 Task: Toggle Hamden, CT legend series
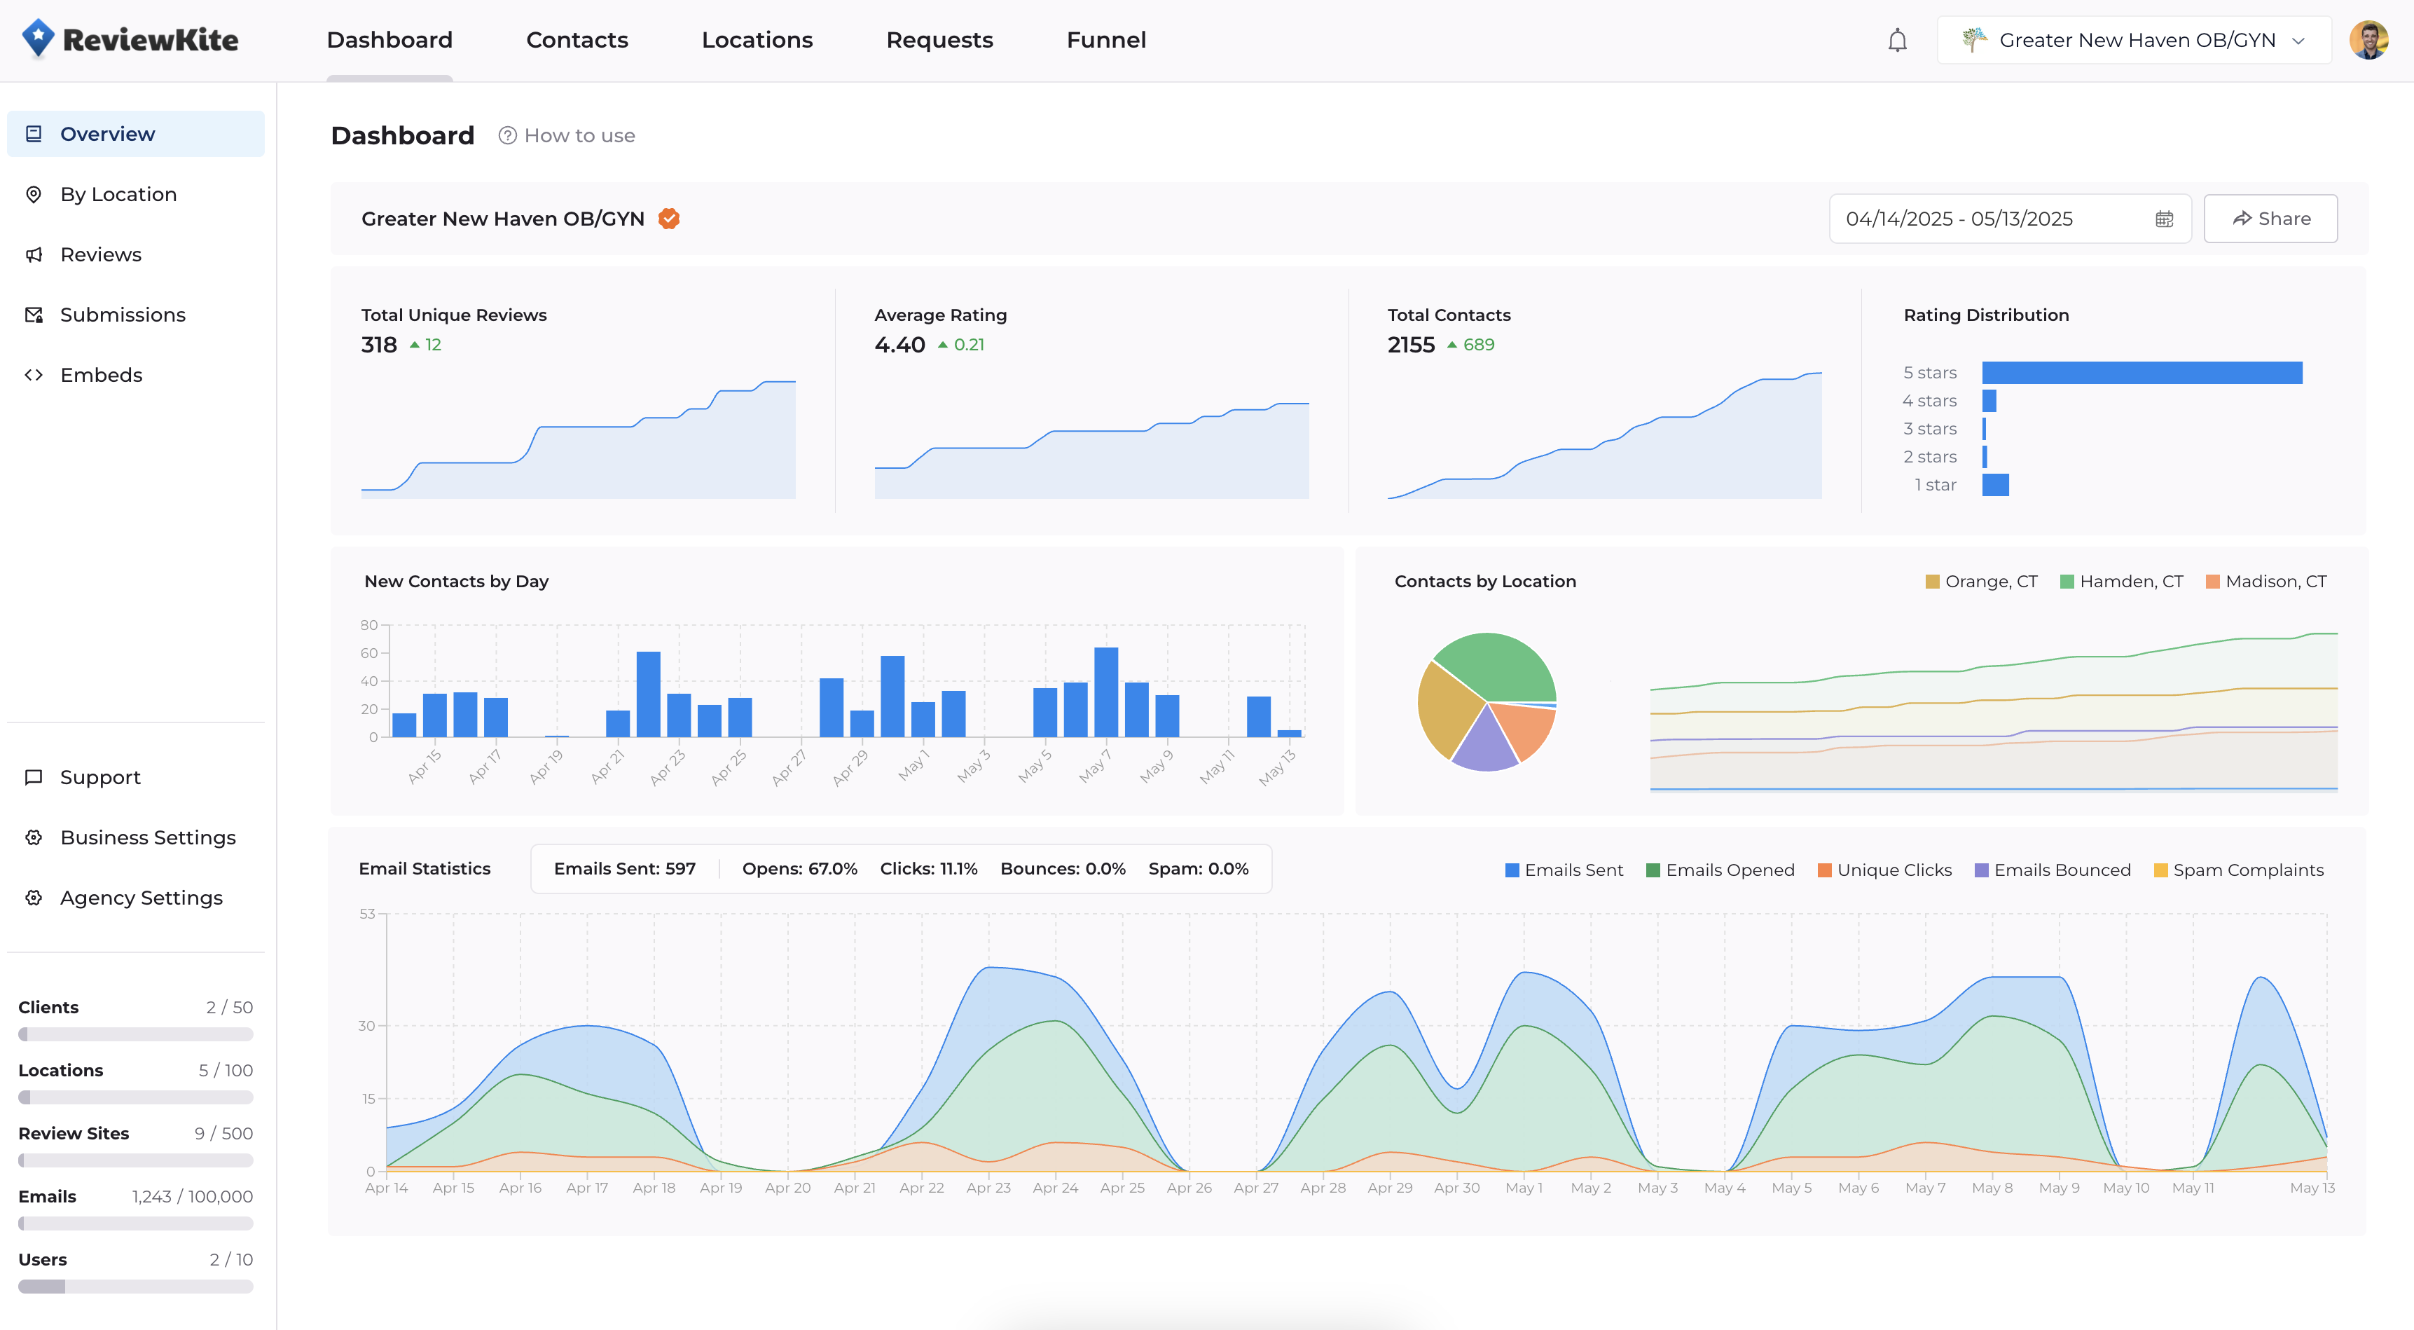[2120, 581]
